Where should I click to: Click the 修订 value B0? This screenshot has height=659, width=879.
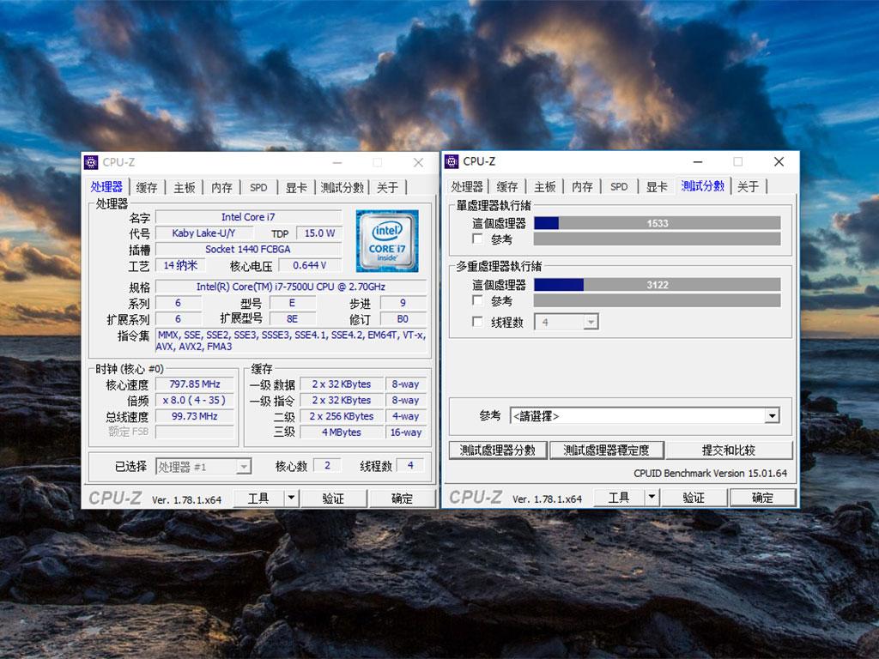pos(403,319)
